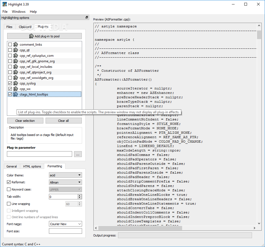Click the puzzle icon beside comment_links

tap(16, 45)
